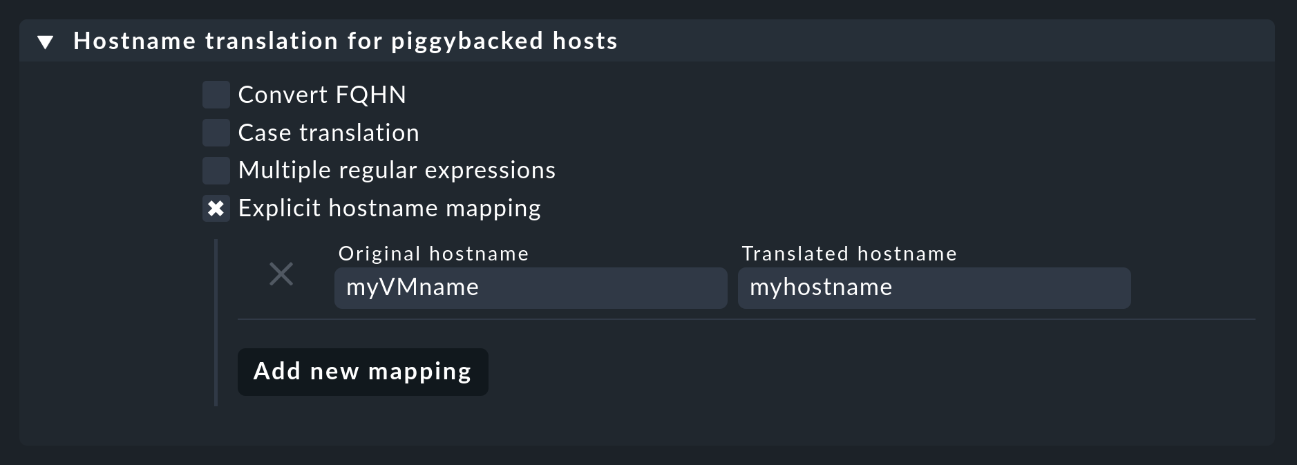Collapse the Hostname translation for piggybacked hosts section
1297x465 pixels.
(x=45, y=41)
